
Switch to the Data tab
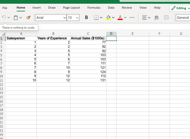[x=111, y=8]
